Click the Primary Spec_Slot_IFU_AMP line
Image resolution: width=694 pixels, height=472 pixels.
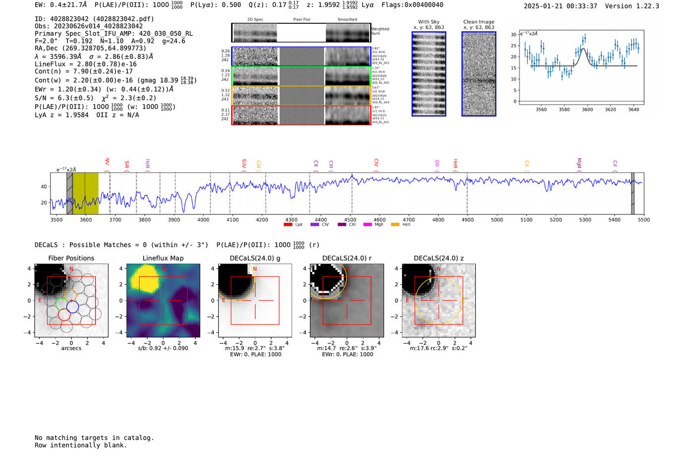(114, 34)
